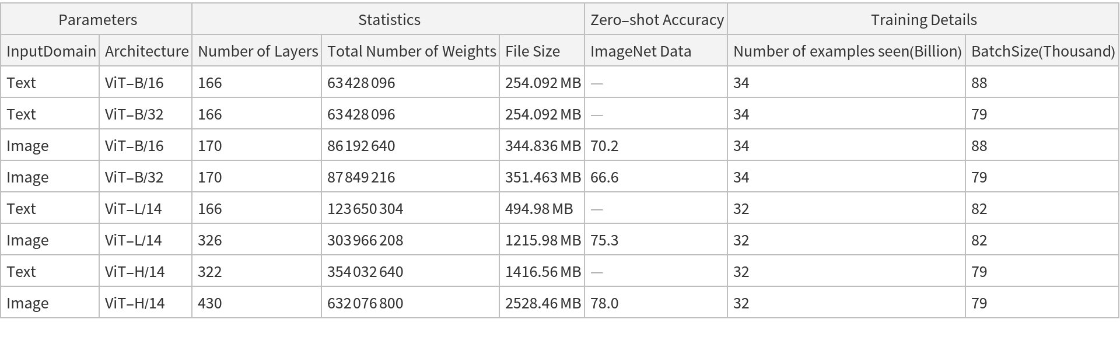Select the 123 650 304 weights cell
Image resolution: width=1120 pixels, height=337 pixels.
(365, 209)
